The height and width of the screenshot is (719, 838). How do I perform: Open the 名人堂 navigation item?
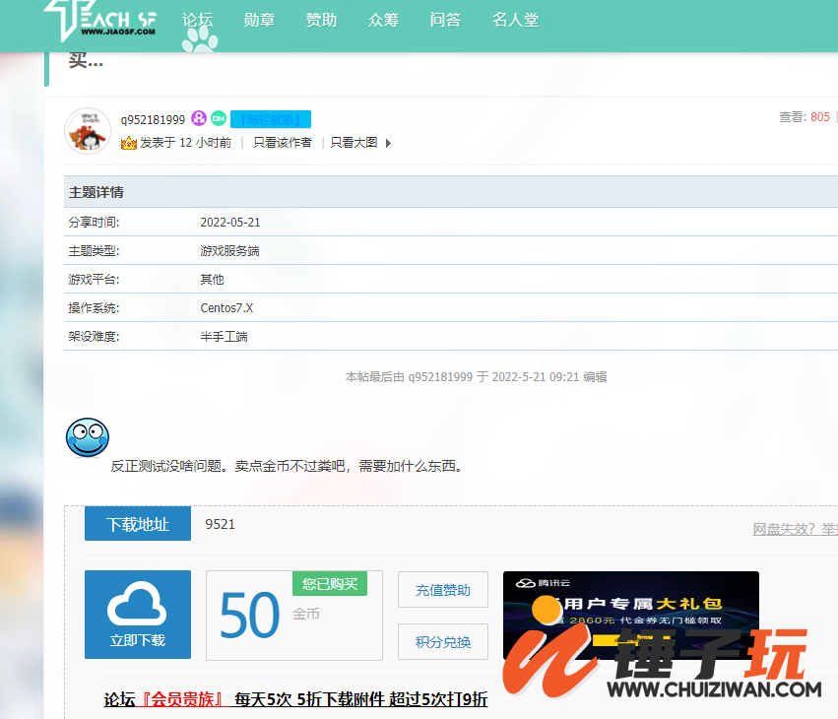515,21
